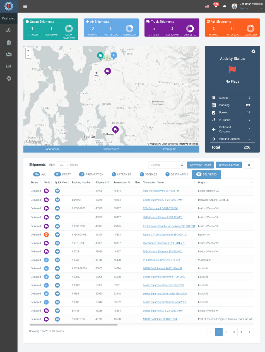This screenshot has width=265, height=352.
Task: Open Quick View for the Face Shield Delivery row
Action: point(57,191)
